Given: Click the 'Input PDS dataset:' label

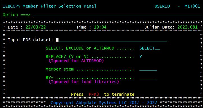Looking at the screenshot, I should pyautogui.click(x=31, y=40).
